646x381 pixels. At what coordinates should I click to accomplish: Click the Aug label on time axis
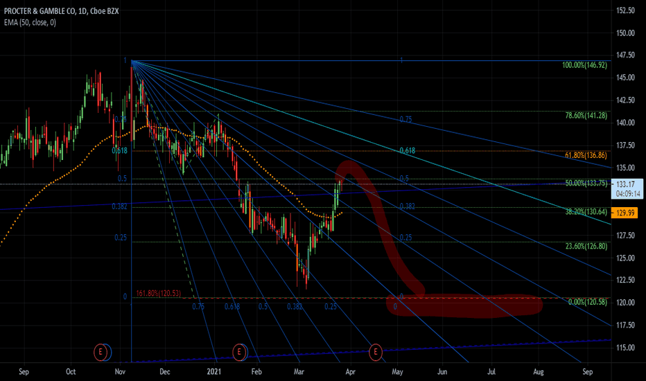539,371
